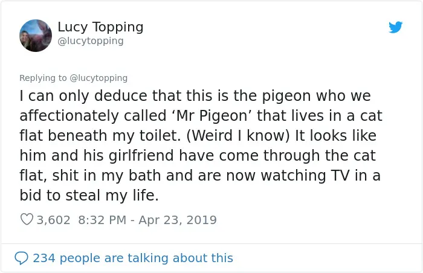Click the 'Replying to' label text
Image resolution: width=423 pixels, height=273 pixels.
[43, 78]
